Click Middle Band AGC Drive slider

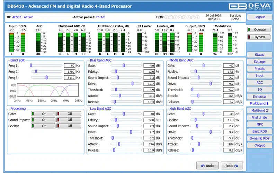(x=206, y=84)
